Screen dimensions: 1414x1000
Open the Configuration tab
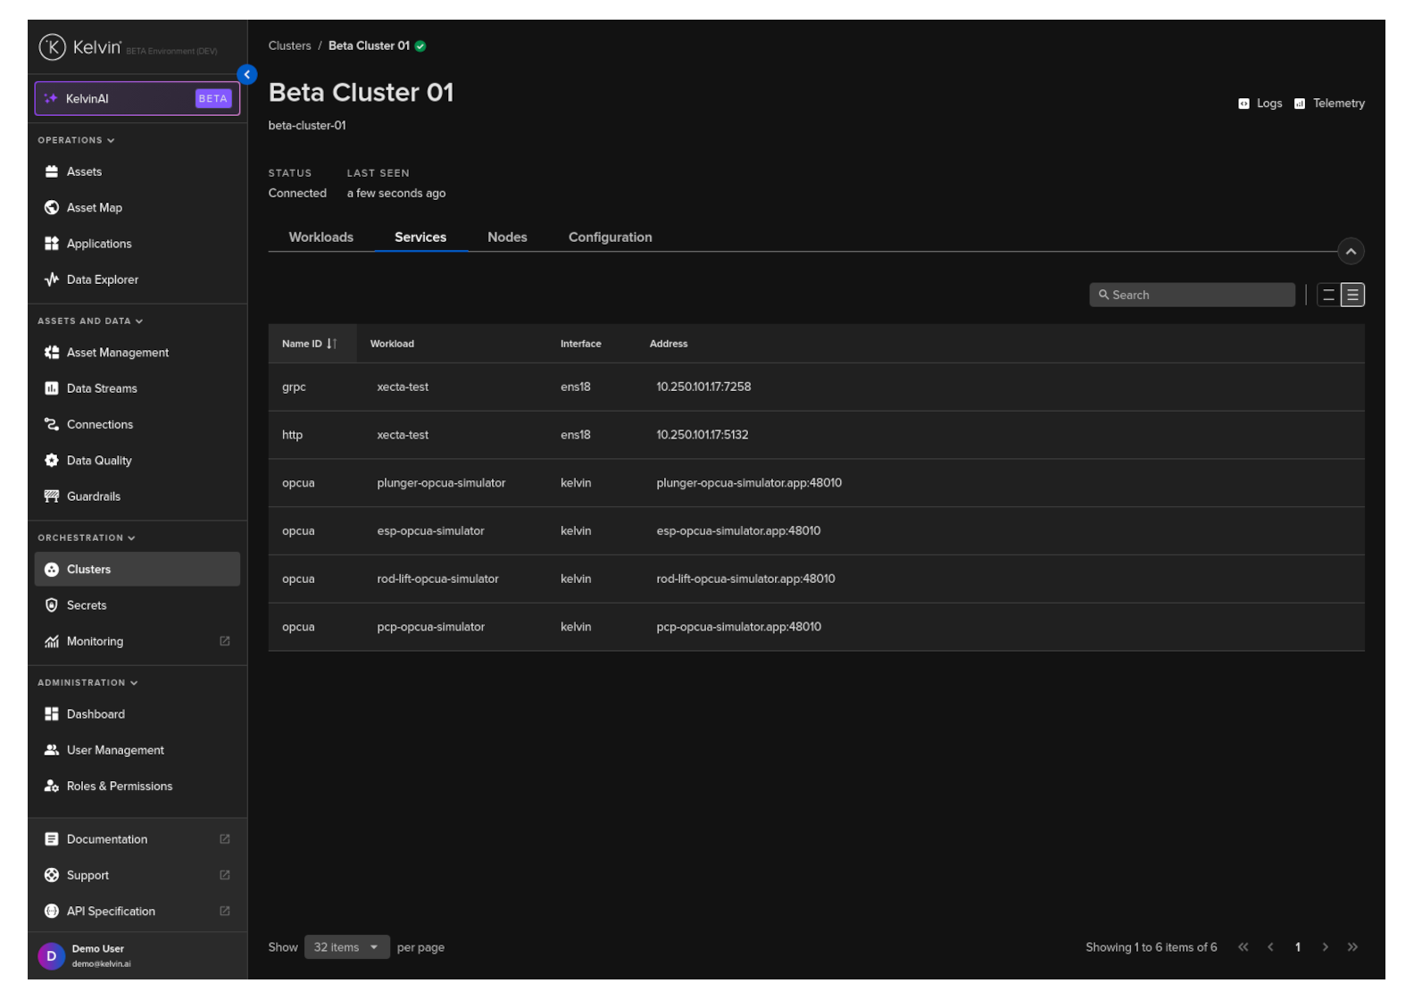coord(610,237)
